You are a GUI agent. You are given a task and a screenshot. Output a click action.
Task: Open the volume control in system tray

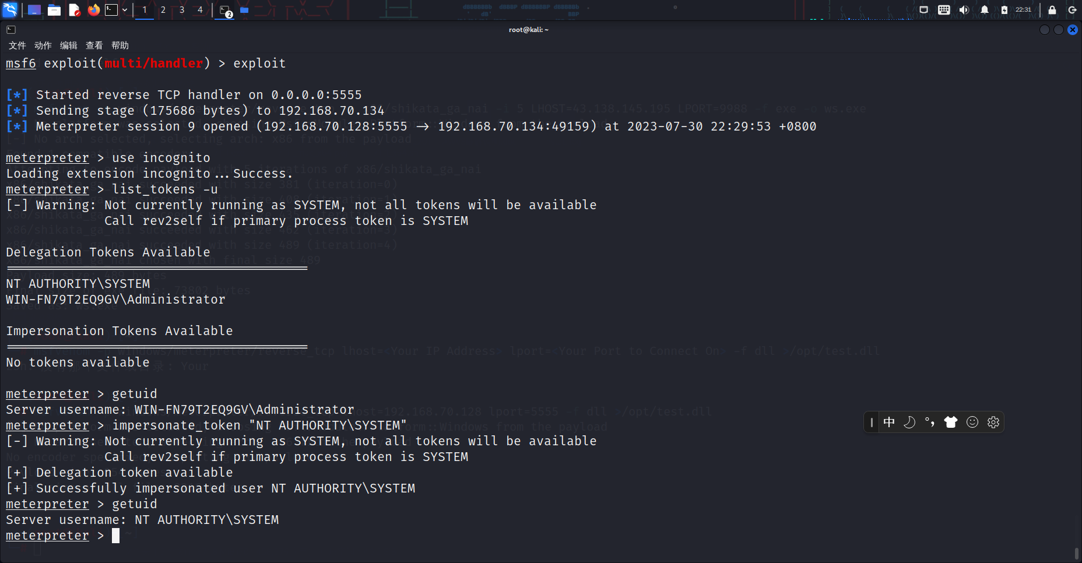click(x=964, y=10)
